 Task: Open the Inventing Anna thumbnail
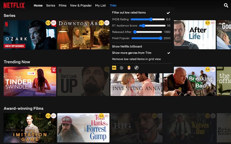point(136,85)
